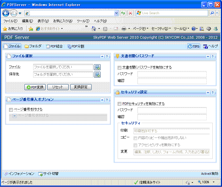Open the address bar dropdown arrow

point(116,13)
